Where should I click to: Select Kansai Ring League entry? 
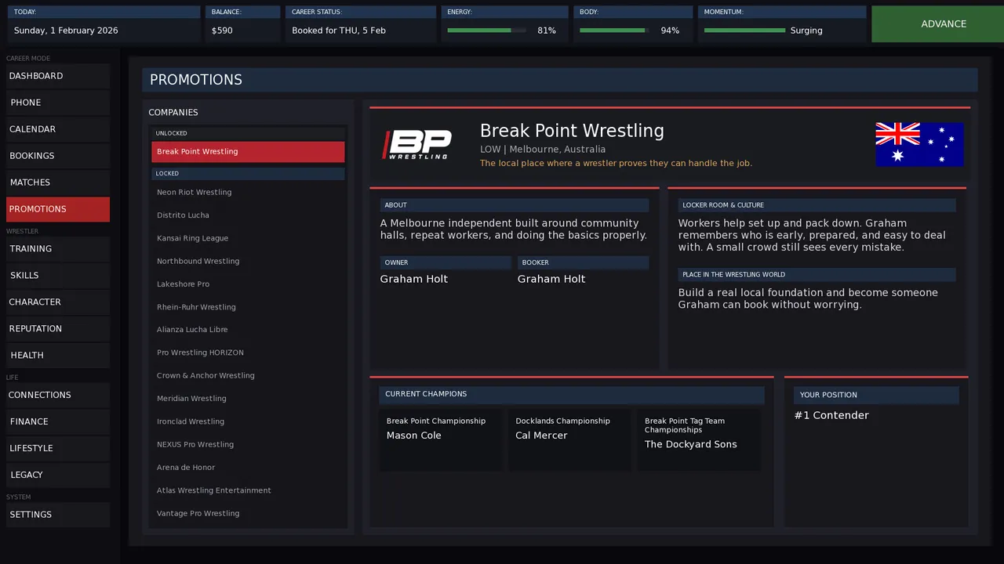(x=248, y=238)
